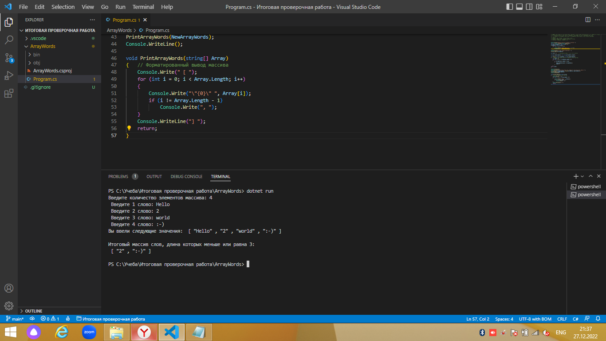Viewport: 606px width, 341px height.
Task: Expand the bin folder
Action: [59, 55]
